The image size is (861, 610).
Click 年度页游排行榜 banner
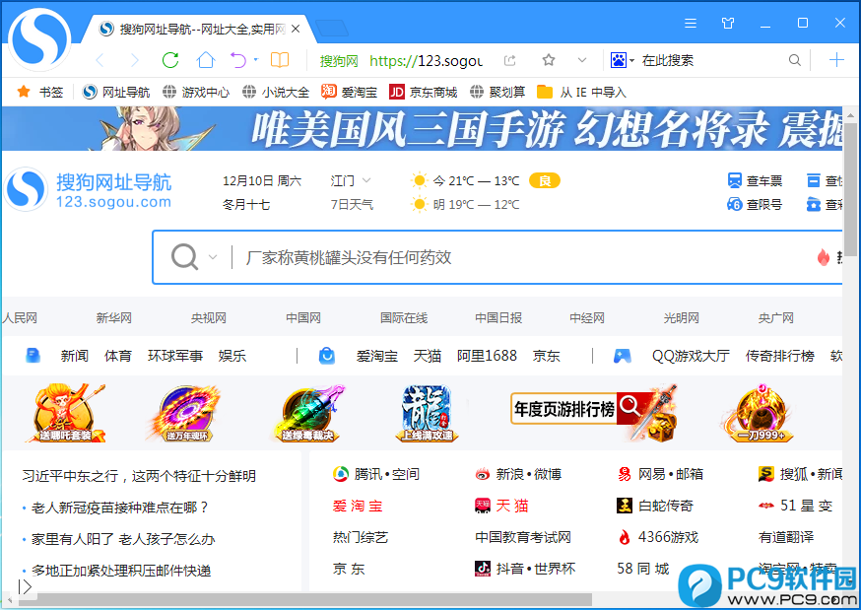point(593,412)
